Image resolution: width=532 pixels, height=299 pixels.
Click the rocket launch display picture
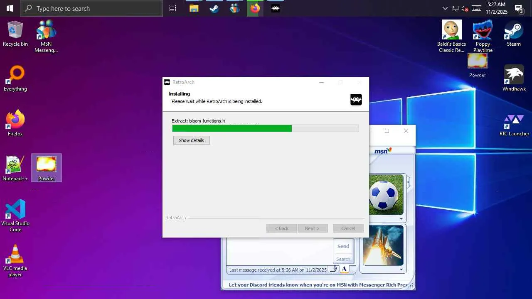(x=383, y=245)
